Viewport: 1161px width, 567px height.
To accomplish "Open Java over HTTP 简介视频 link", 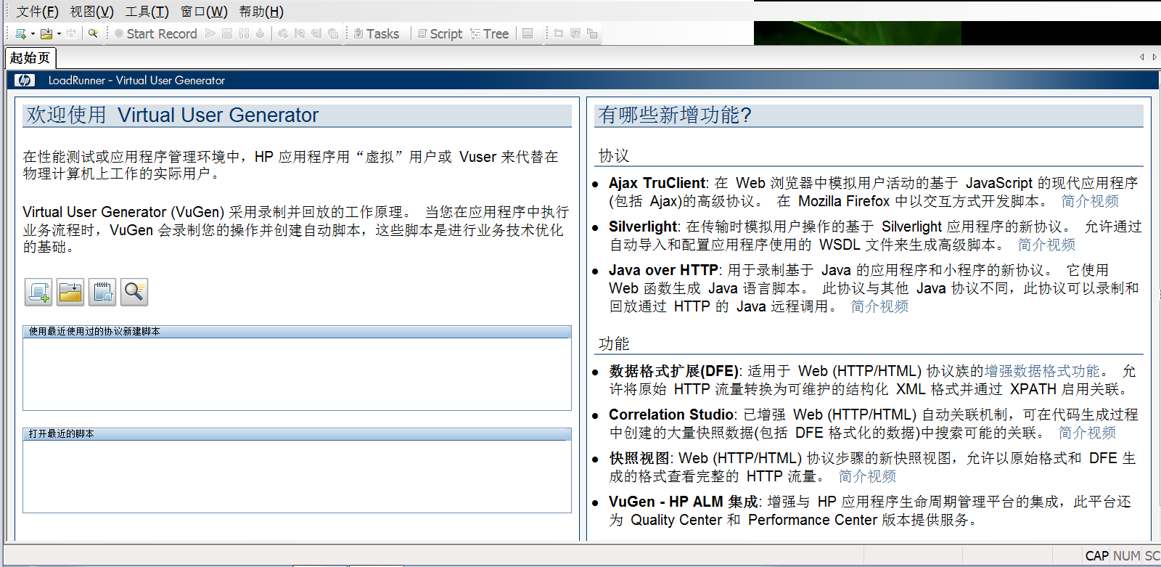I will (879, 306).
